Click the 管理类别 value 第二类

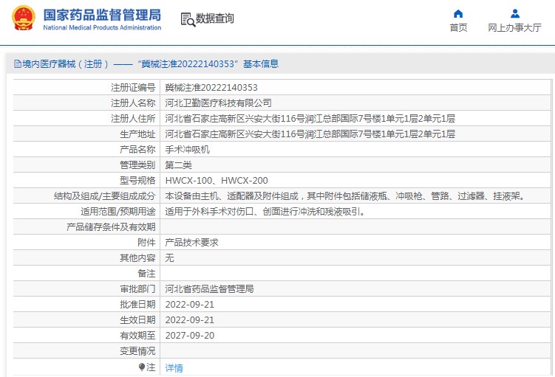[178, 165]
